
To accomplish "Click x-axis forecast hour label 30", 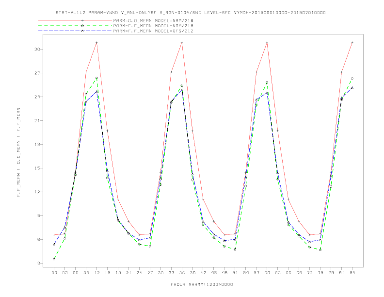I will coord(160,273).
